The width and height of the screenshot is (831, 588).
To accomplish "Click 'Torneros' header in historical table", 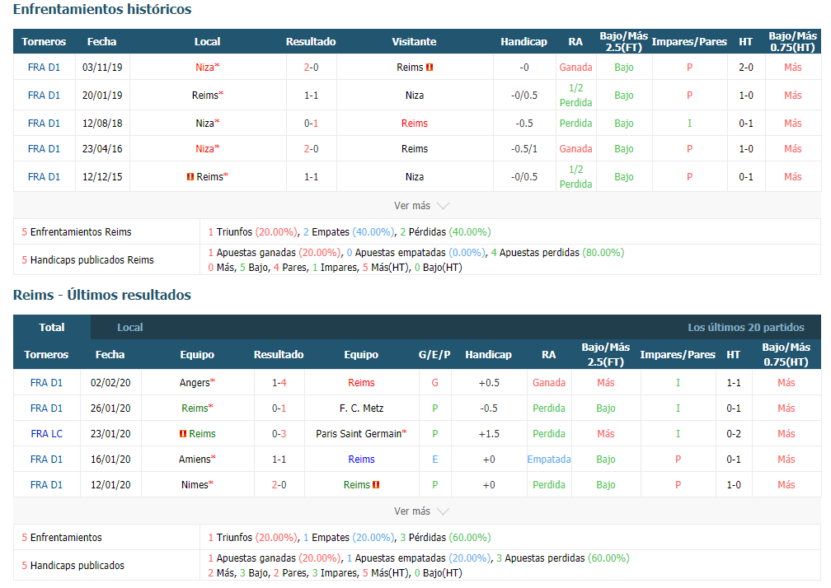I will tap(44, 41).
